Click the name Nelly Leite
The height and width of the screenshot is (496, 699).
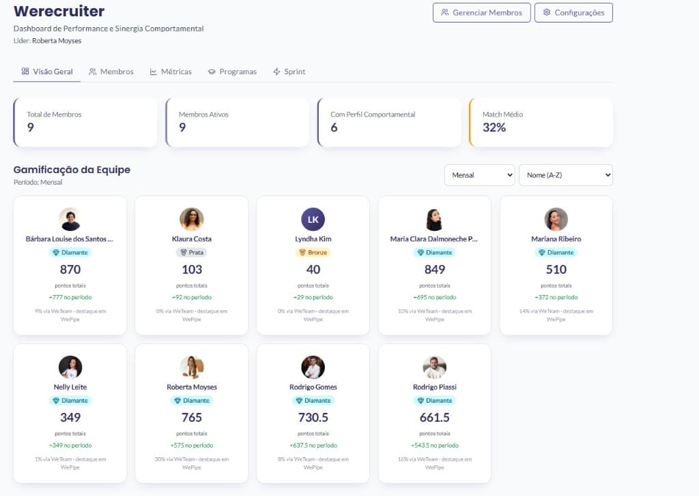tap(70, 387)
